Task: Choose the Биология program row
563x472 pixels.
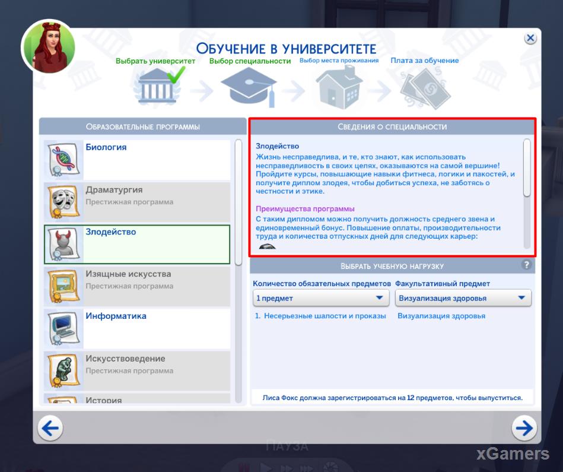Action: pyautogui.click(x=137, y=160)
